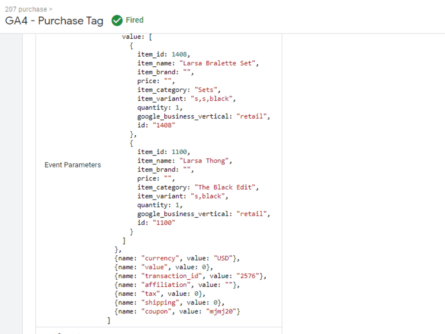Click the 'value: [' line at top
The width and height of the screenshot is (445, 334).
137,37
